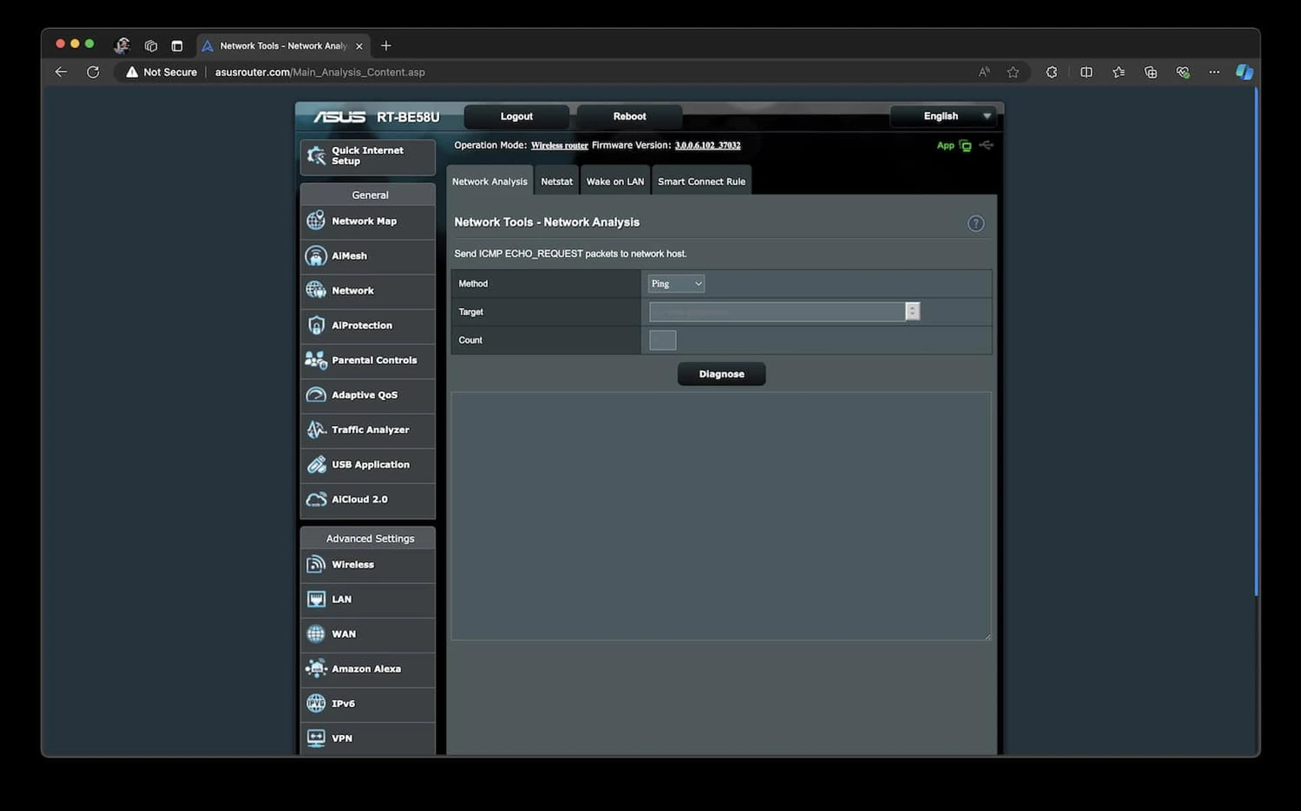Viewport: 1301px width, 811px height.
Task: Open the firmware version 3.0.0.6.102_37032 link
Action: coord(707,146)
